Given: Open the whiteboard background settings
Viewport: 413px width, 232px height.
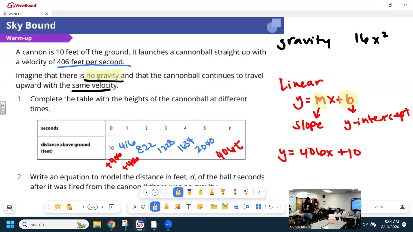Looking at the screenshot, I should click(58, 207).
